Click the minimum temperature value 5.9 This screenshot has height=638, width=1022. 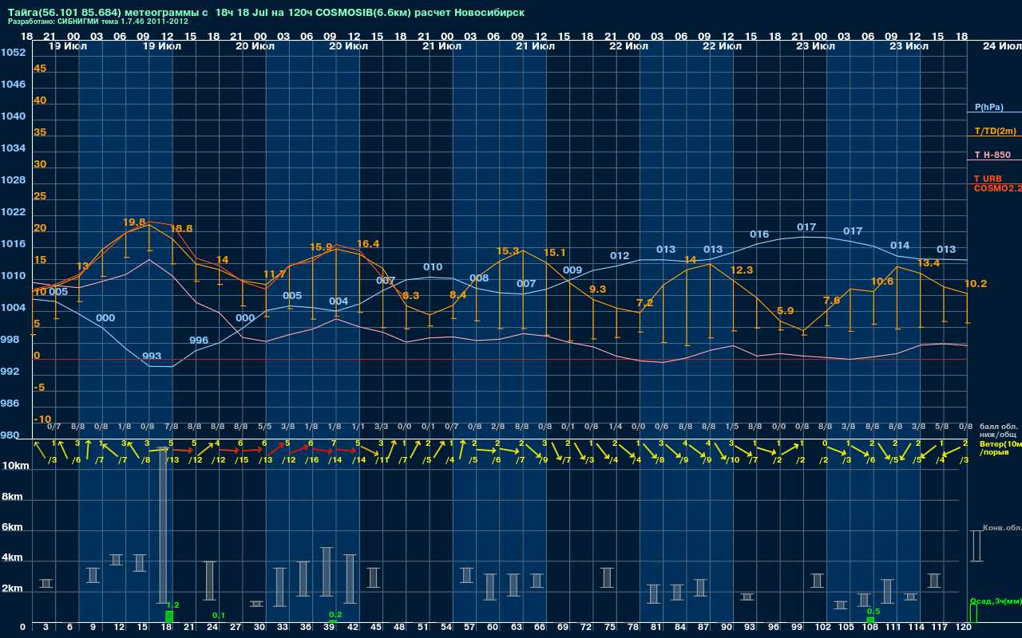[x=785, y=311]
